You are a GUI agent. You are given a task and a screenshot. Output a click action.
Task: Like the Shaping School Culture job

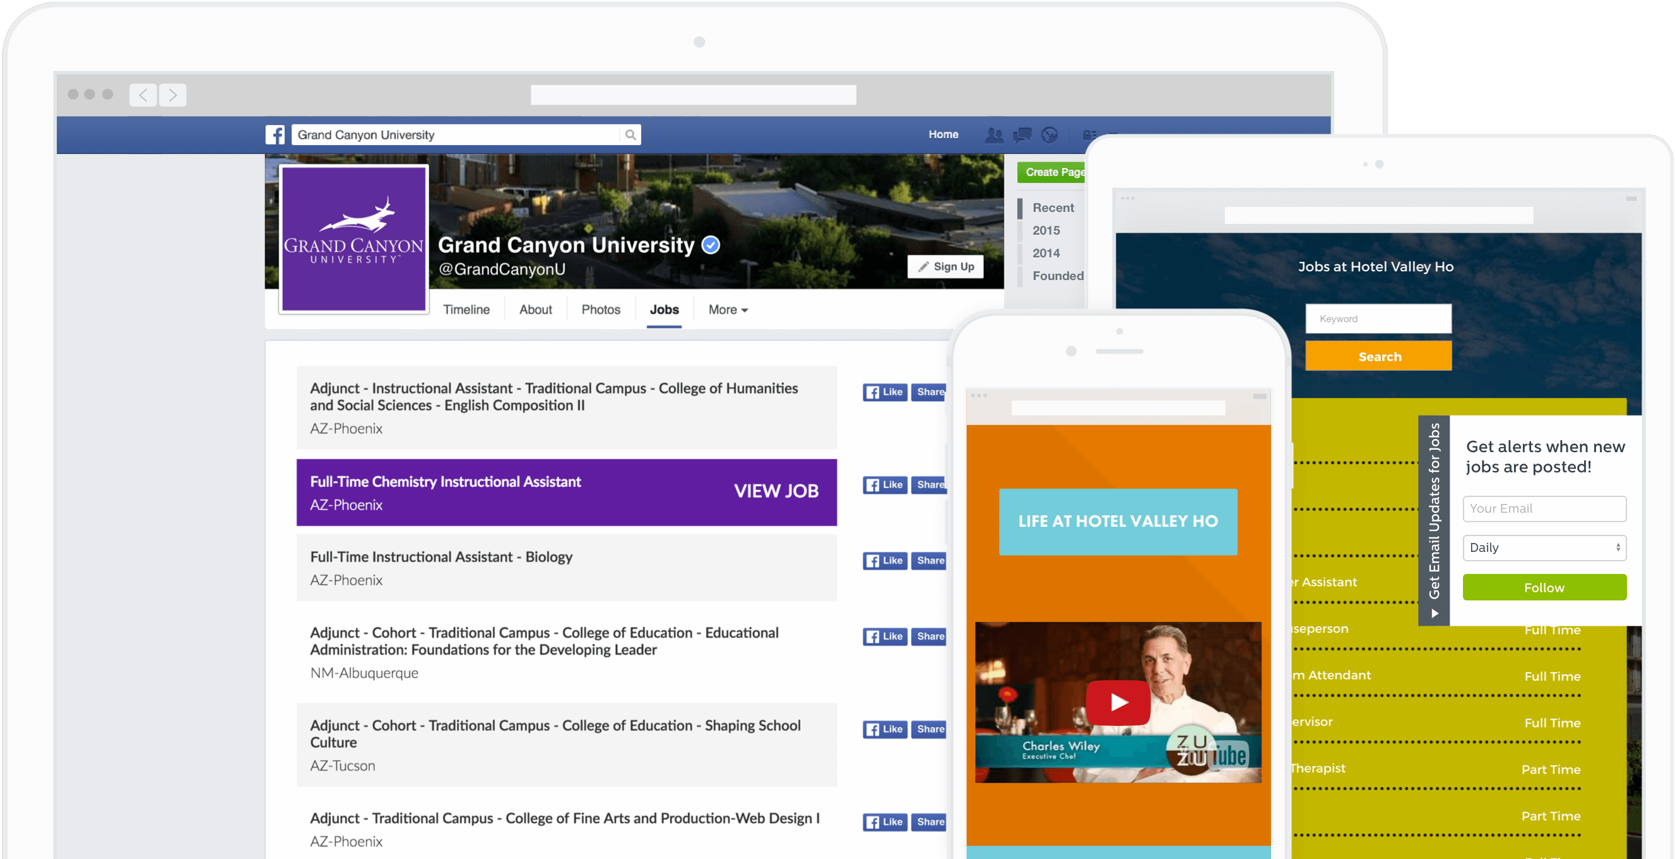coord(885,729)
